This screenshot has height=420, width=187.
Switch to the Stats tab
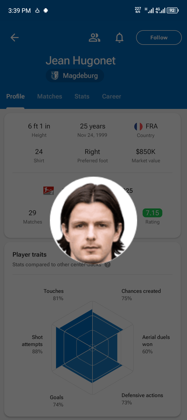pyautogui.click(x=82, y=96)
